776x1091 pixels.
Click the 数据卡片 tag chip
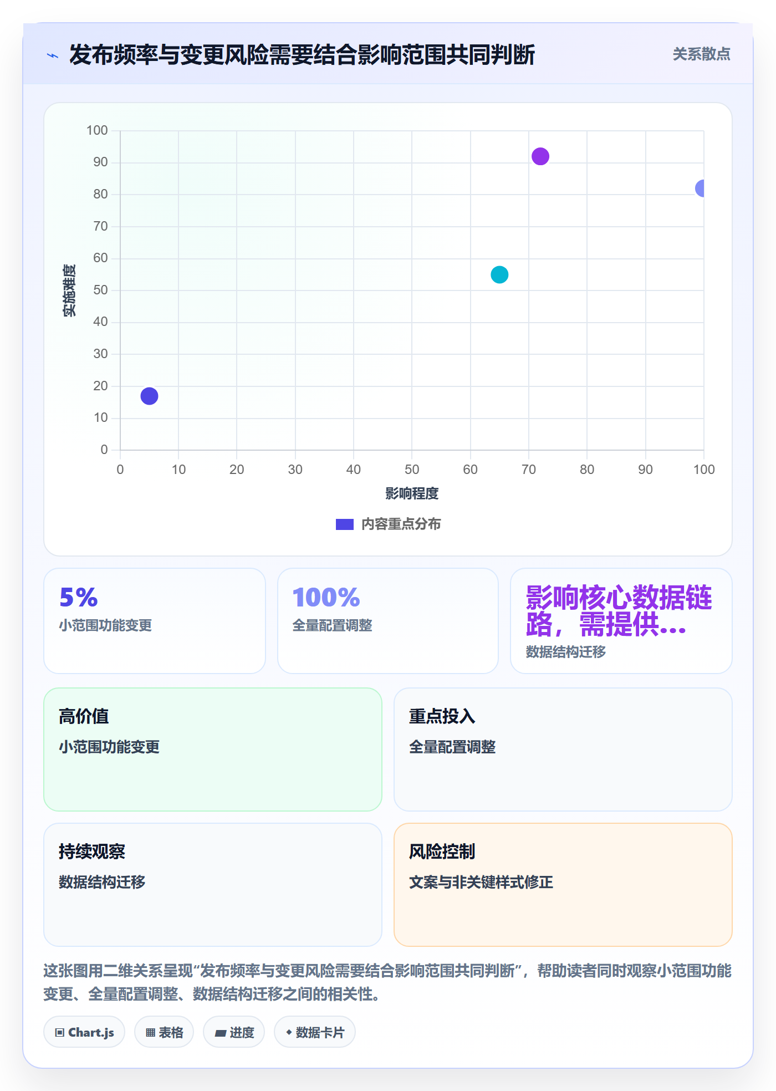315,1032
